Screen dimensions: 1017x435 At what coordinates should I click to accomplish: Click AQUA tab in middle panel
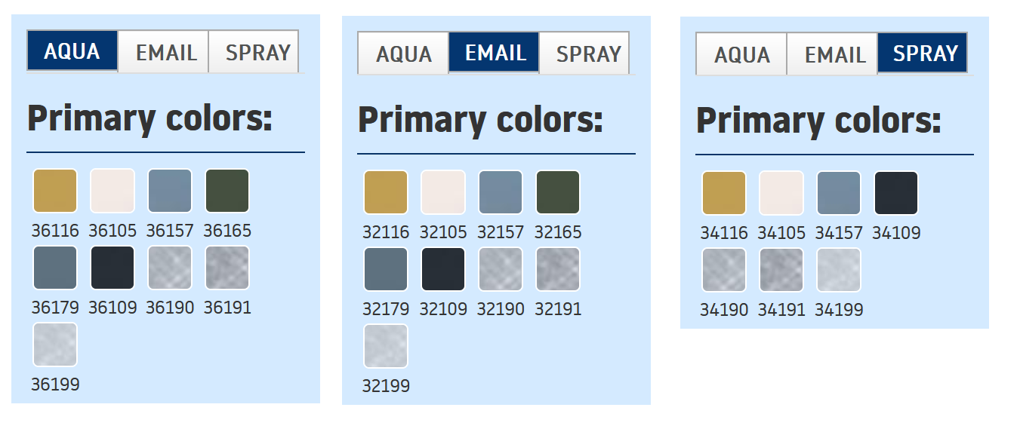pyautogui.click(x=403, y=54)
